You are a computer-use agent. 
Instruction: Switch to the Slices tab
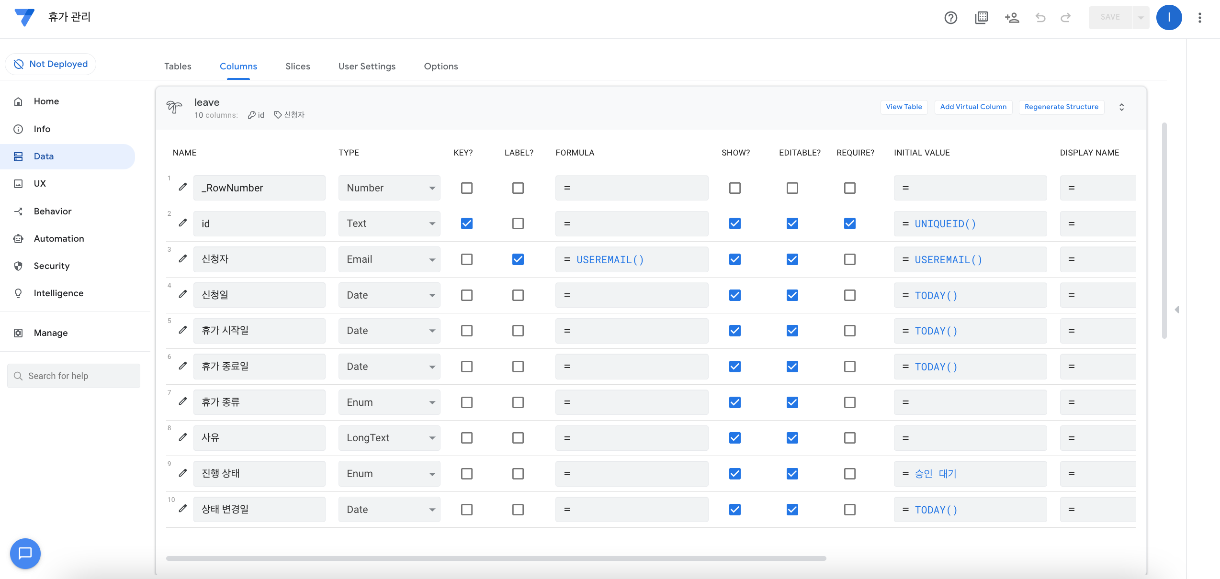[x=297, y=66]
